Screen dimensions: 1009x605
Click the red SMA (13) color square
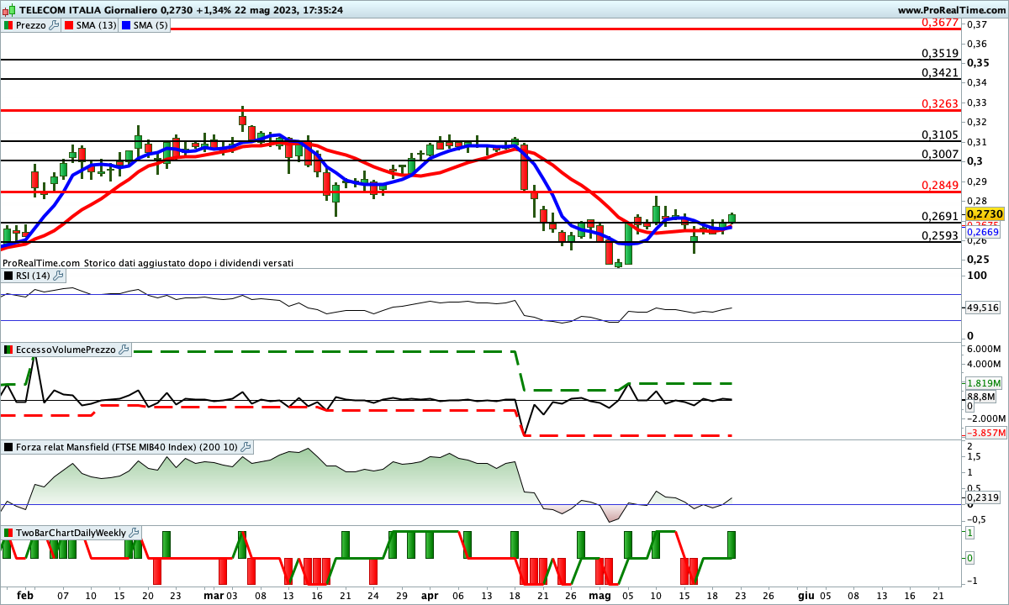pos(69,25)
